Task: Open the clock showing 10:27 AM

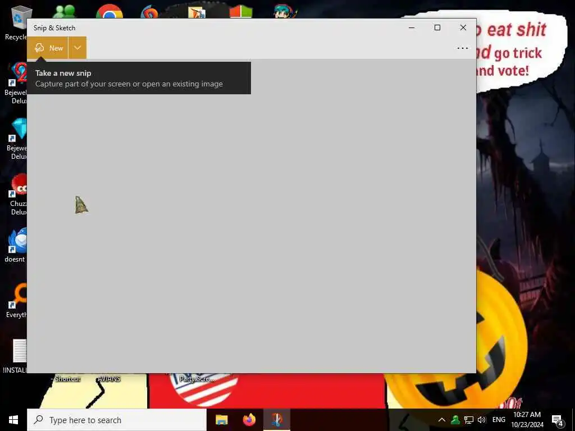Action: (527, 420)
